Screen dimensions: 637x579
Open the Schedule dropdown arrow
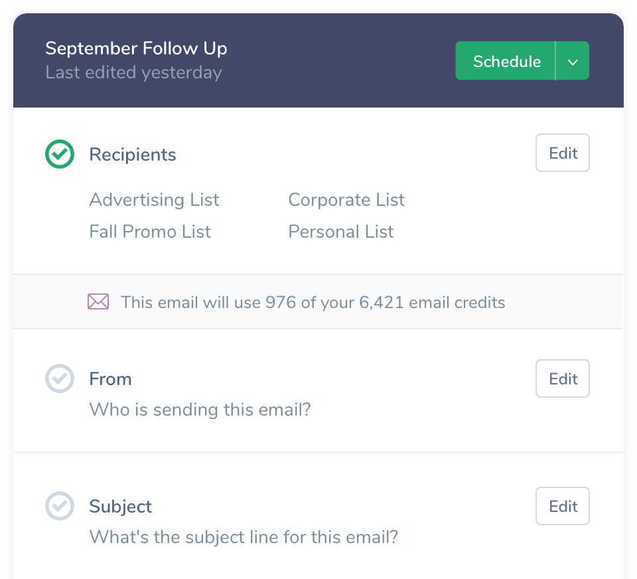tap(573, 62)
